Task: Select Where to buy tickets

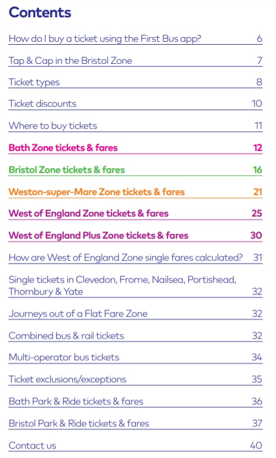Action: coord(135,126)
